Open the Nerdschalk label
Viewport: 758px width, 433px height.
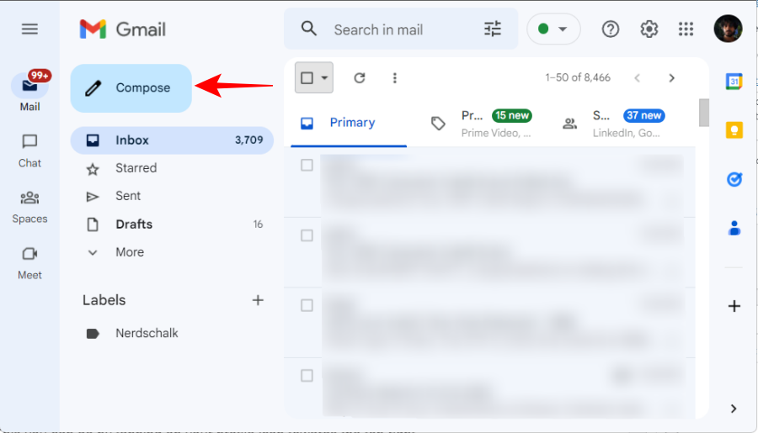tap(172, 333)
